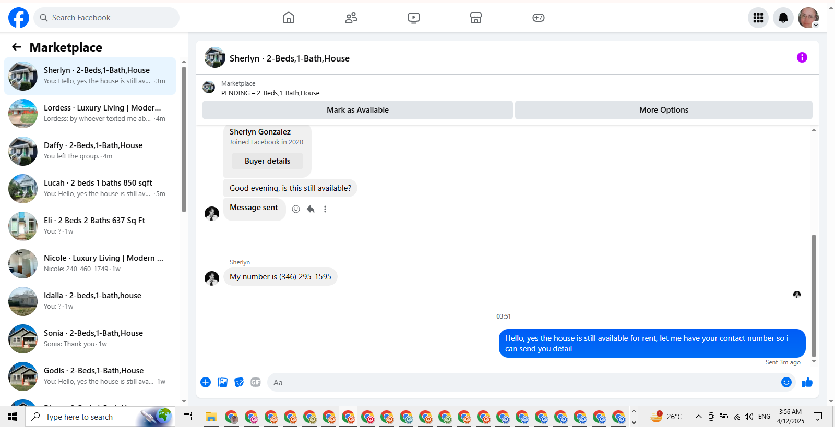Open the Marketplace storefront icon
The width and height of the screenshot is (835, 427).
pos(476,18)
